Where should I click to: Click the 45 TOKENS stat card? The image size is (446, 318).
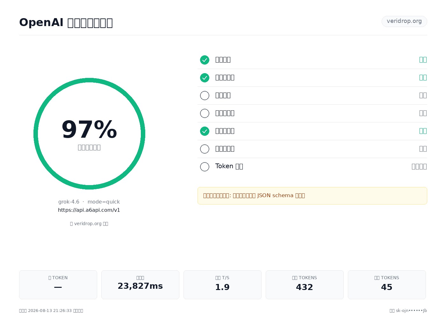click(x=387, y=285)
